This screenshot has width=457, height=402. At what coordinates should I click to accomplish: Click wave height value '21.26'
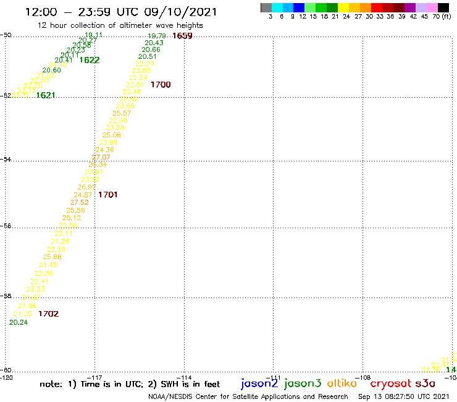60,241
